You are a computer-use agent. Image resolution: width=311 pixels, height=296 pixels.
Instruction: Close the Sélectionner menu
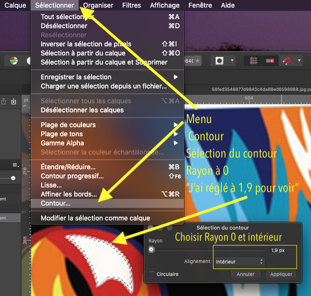(55, 5)
